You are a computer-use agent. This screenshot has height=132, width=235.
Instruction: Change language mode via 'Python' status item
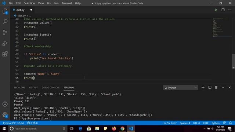tap(216, 123)
